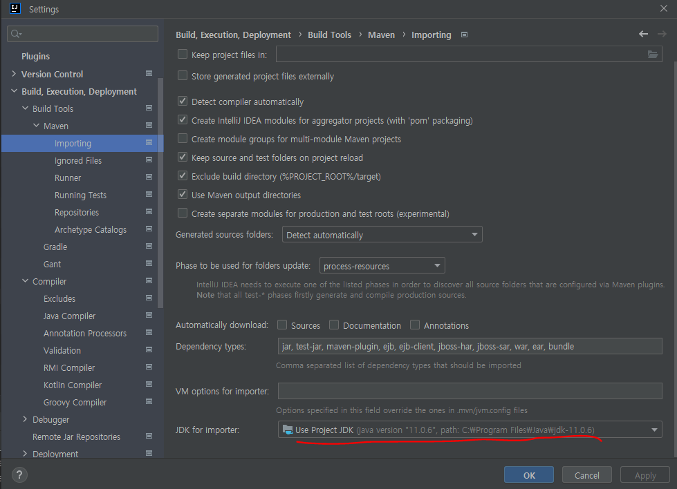Click project-level icon beside Maven
677x489 pixels.
[x=149, y=125]
